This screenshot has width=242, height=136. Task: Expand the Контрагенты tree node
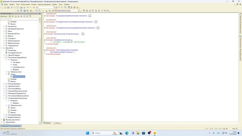click(4, 26)
